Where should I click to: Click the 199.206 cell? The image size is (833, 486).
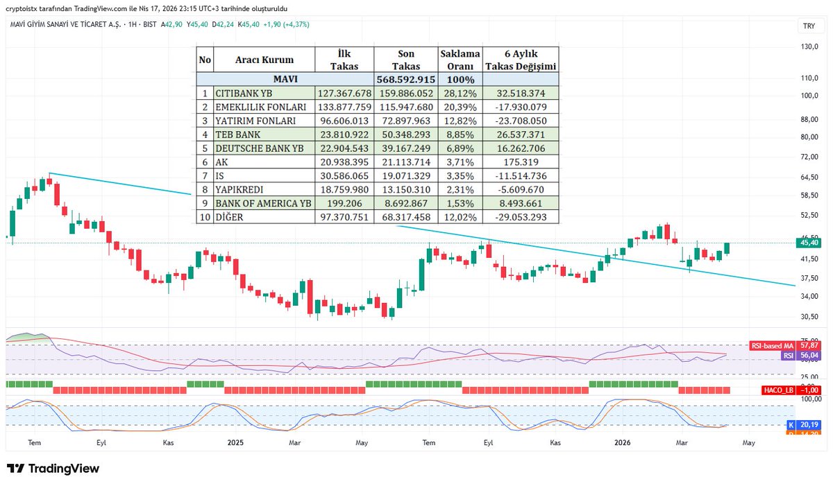pos(344,203)
